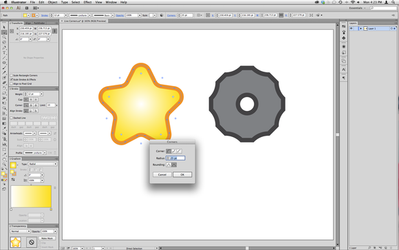This screenshot has width=399, height=250.
Task: Select Chamfer corner style in dialog
Action: pyautogui.click(x=179, y=151)
